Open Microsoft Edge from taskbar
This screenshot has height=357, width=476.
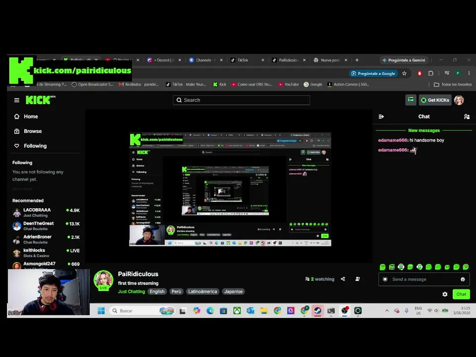(x=210, y=310)
